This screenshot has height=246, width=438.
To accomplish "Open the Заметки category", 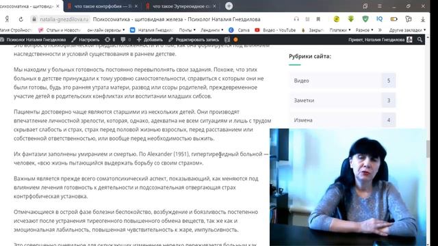I will (342, 100).
